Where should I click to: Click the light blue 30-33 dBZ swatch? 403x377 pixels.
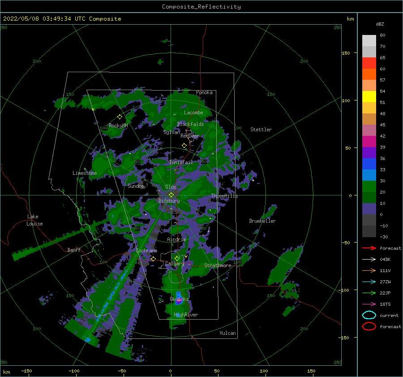pyautogui.click(x=369, y=175)
